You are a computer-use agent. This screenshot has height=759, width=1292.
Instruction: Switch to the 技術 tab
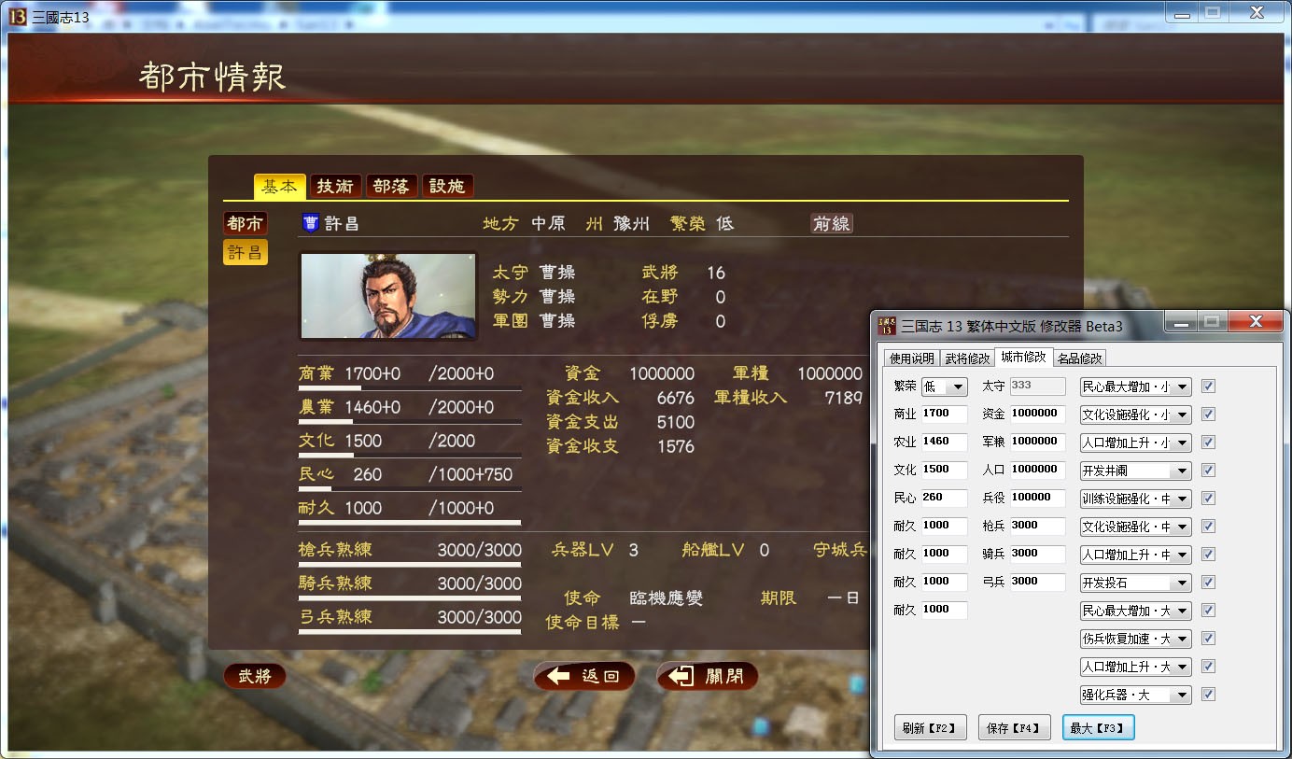click(x=335, y=186)
